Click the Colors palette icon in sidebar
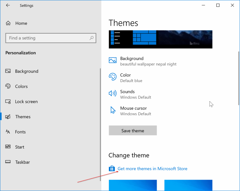240x191 pixels. click(8, 86)
